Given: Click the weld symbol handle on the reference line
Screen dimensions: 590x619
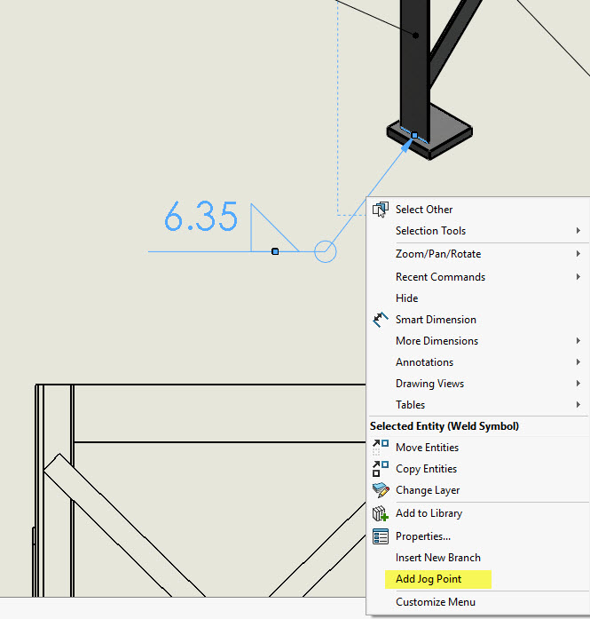Looking at the screenshot, I should [x=275, y=251].
